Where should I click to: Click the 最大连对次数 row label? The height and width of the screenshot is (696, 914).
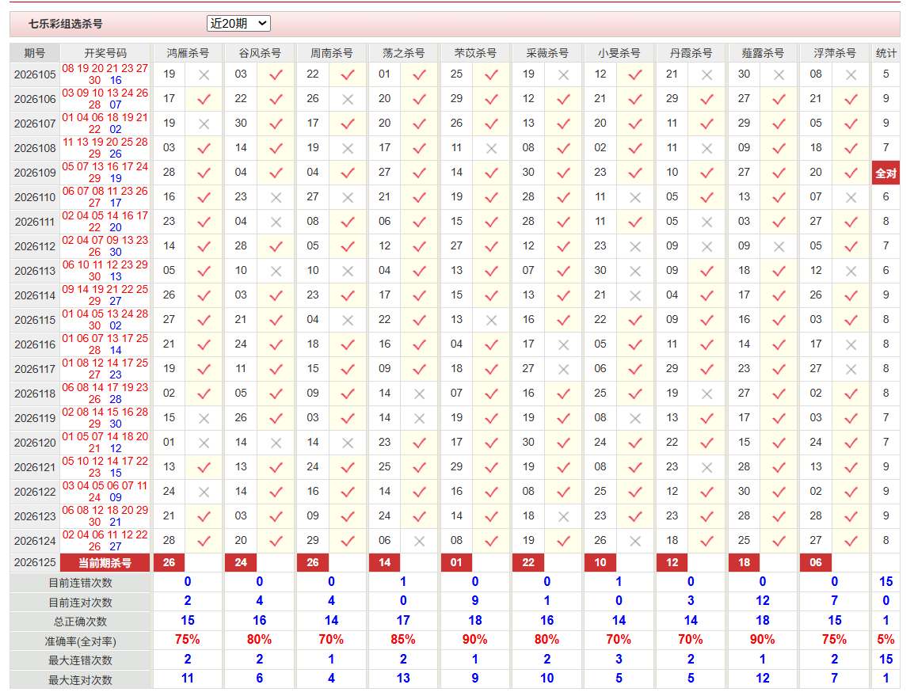pos(81,679)
